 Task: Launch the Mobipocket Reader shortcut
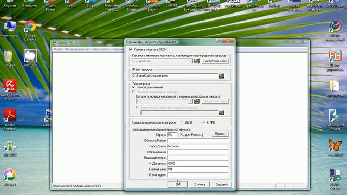335,119
